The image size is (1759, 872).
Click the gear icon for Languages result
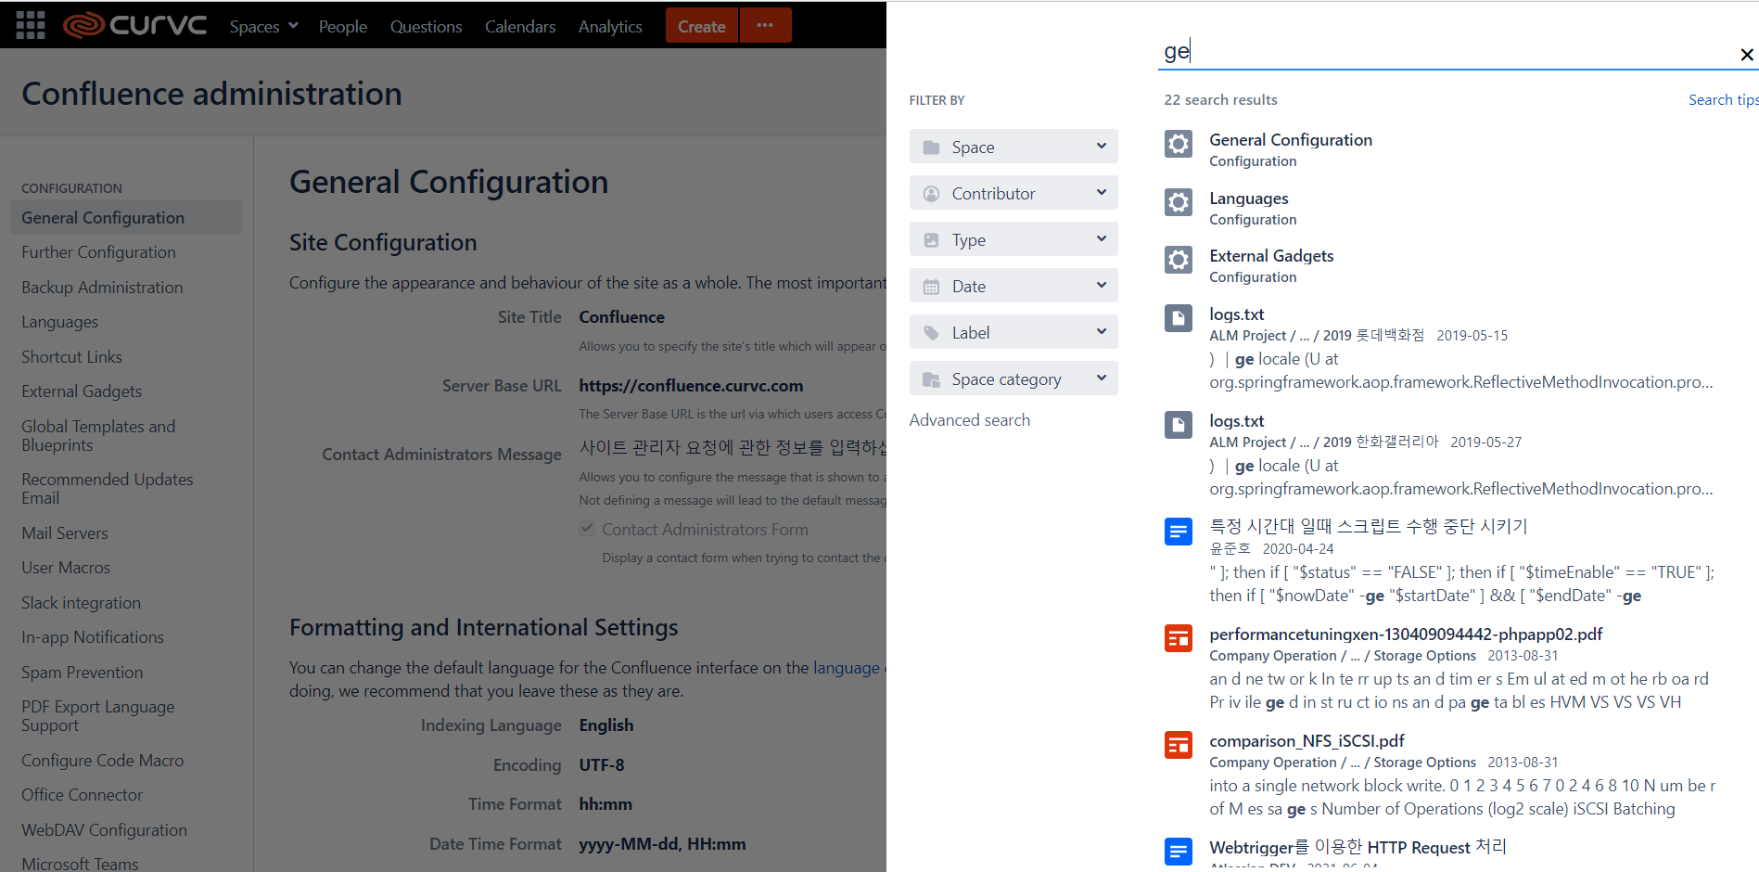1179,202
